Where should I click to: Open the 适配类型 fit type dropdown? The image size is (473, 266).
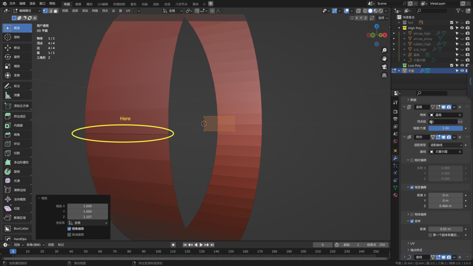coord(446,145)
